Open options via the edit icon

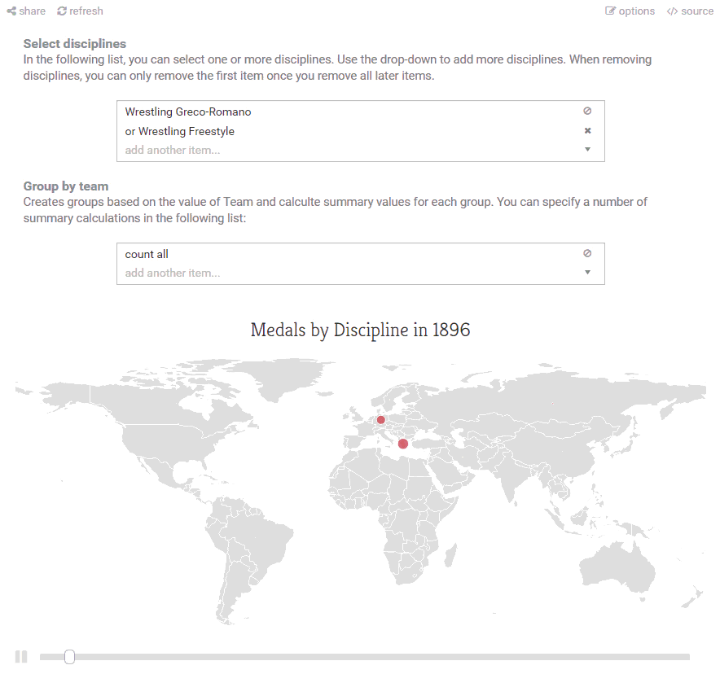click(610, 11)
